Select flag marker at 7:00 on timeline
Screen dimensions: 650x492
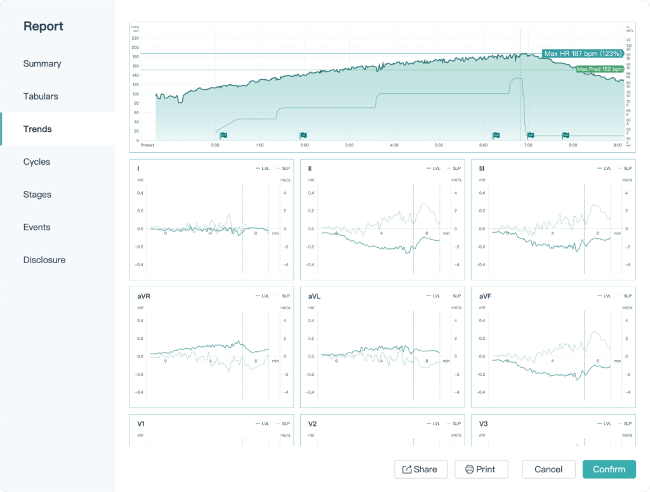pyautogui.click(x=530, y=135)
